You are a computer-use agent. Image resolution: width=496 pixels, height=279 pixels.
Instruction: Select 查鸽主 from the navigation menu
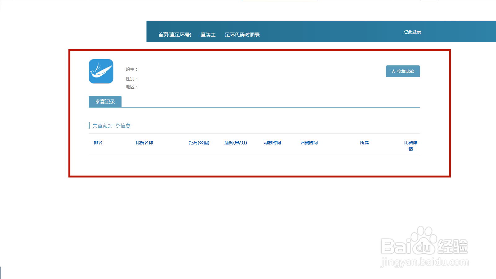tap(208, 34)
